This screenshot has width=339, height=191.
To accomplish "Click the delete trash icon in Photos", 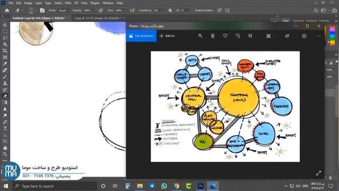I will pyautogui.click(x=213, y=36).
